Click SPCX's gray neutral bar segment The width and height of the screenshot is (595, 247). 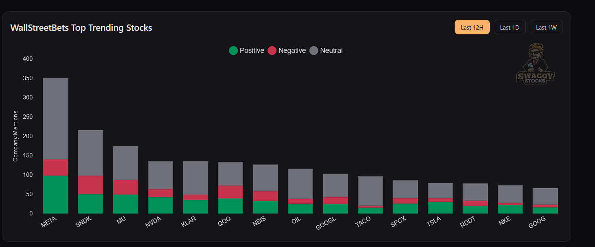[x=406, y=189]
